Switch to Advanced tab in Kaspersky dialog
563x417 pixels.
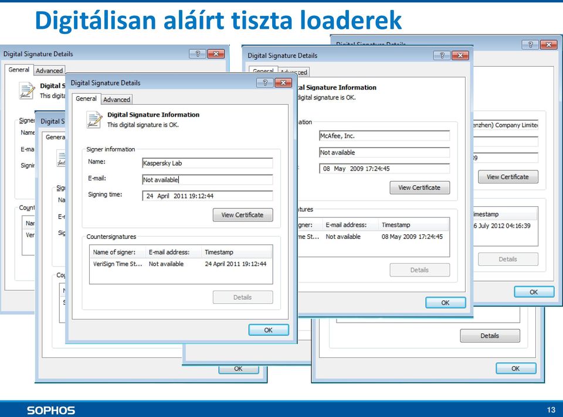[117, 100]
